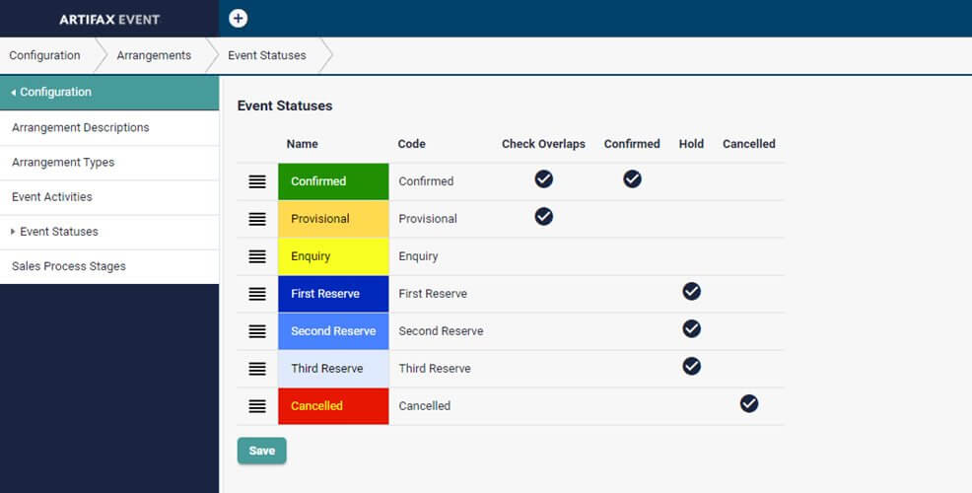The image size is (972, 493).
Task: Uncheck Check Overlaps for Confirmed status
Action: (x=543, y=179)
